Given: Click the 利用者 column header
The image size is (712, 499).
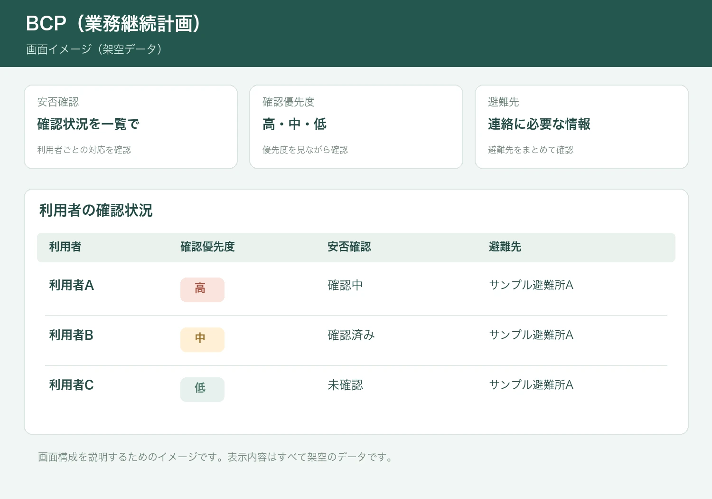Looking at the screenshot, I should point(66,247).
